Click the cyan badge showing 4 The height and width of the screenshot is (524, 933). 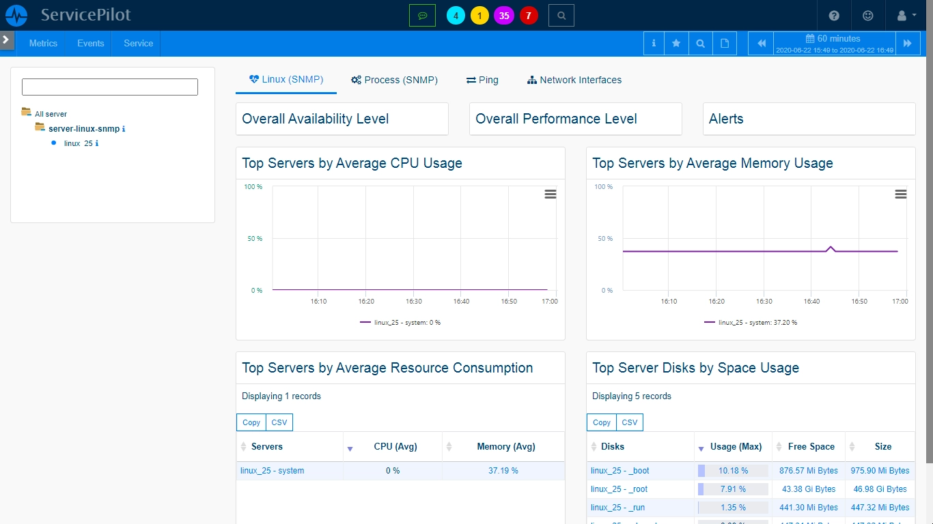pyautogui.click(x=456, y=15)
